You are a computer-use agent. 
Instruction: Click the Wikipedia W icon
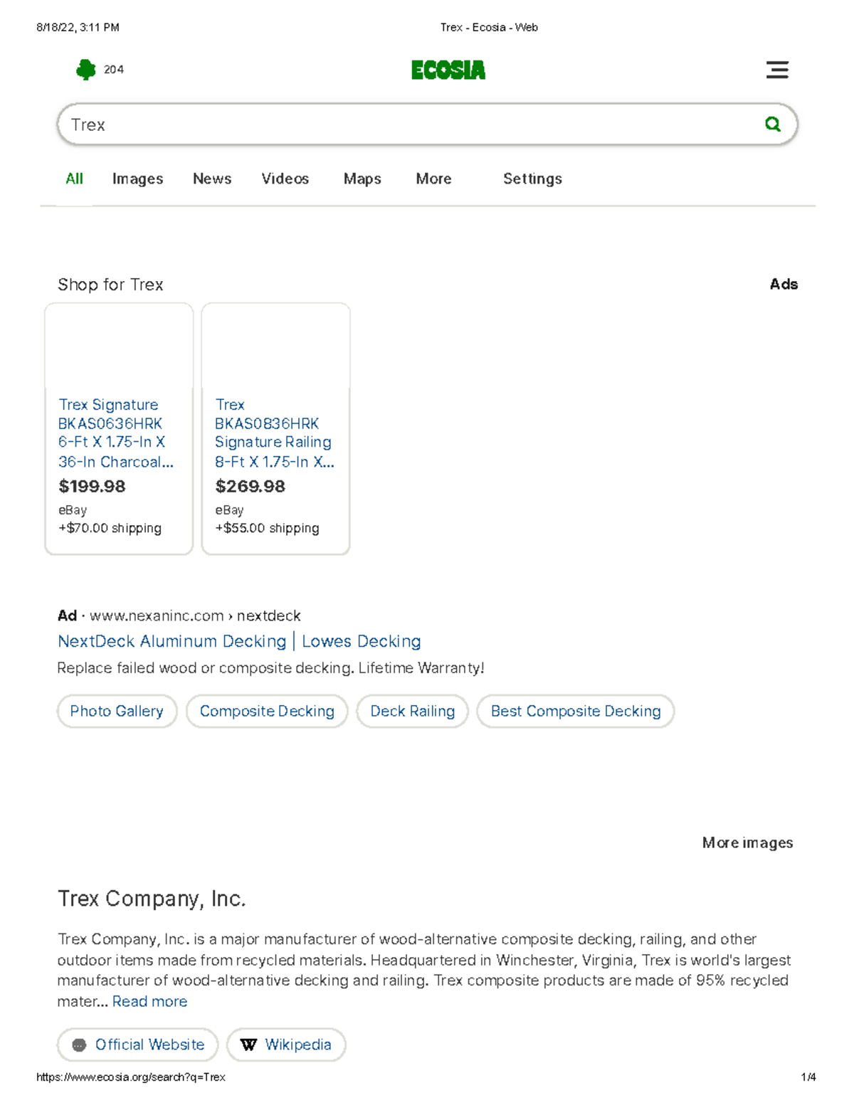pyautogui.click(x=248, y=1045)
